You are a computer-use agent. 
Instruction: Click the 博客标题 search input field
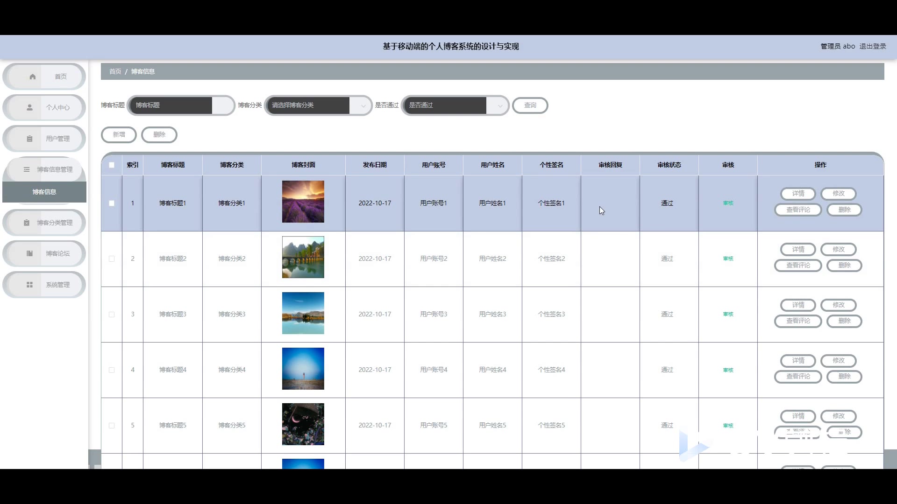(x=171, y=105)
